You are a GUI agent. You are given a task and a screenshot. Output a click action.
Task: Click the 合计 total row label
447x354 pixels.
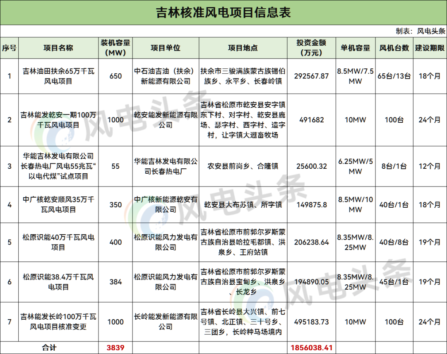pyautogui.click(x=49, y=348)
